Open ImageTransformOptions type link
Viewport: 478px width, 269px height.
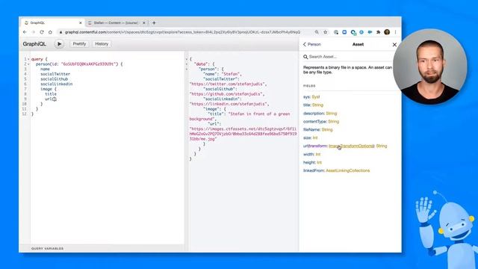(351, 146)
